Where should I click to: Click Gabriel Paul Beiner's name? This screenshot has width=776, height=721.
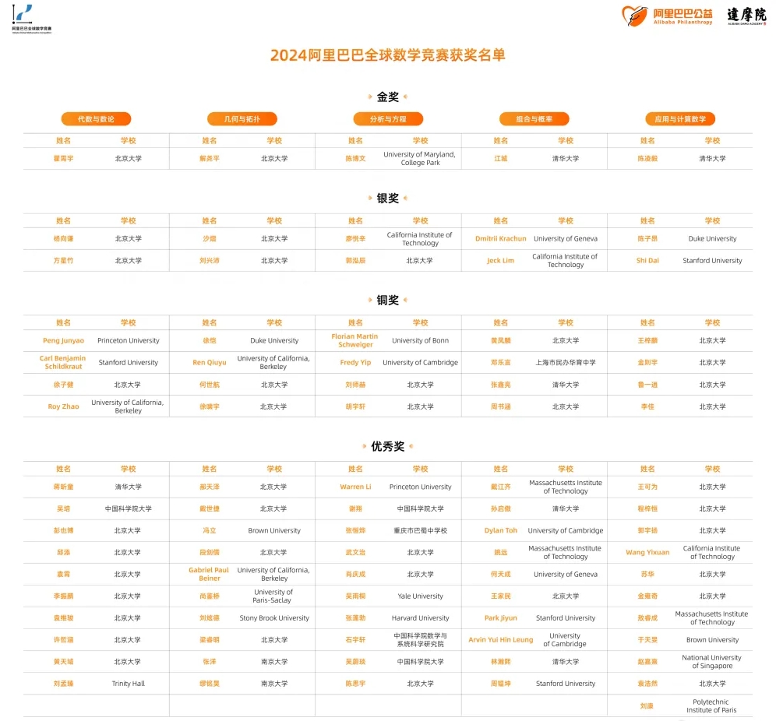tap(209, 574)
